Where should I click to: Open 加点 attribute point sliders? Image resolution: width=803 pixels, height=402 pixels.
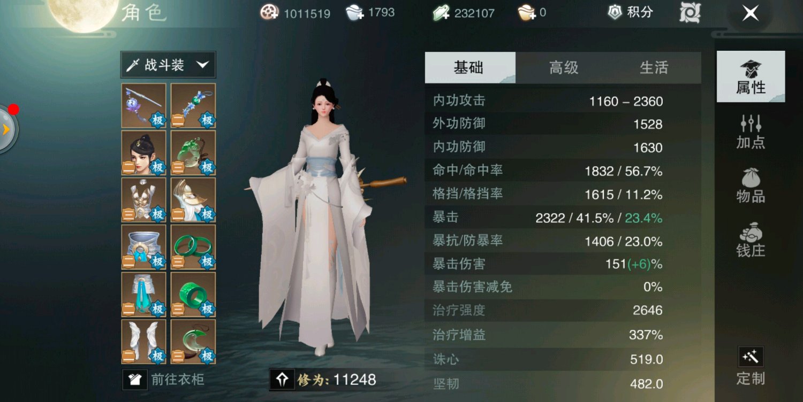[751, 132]
